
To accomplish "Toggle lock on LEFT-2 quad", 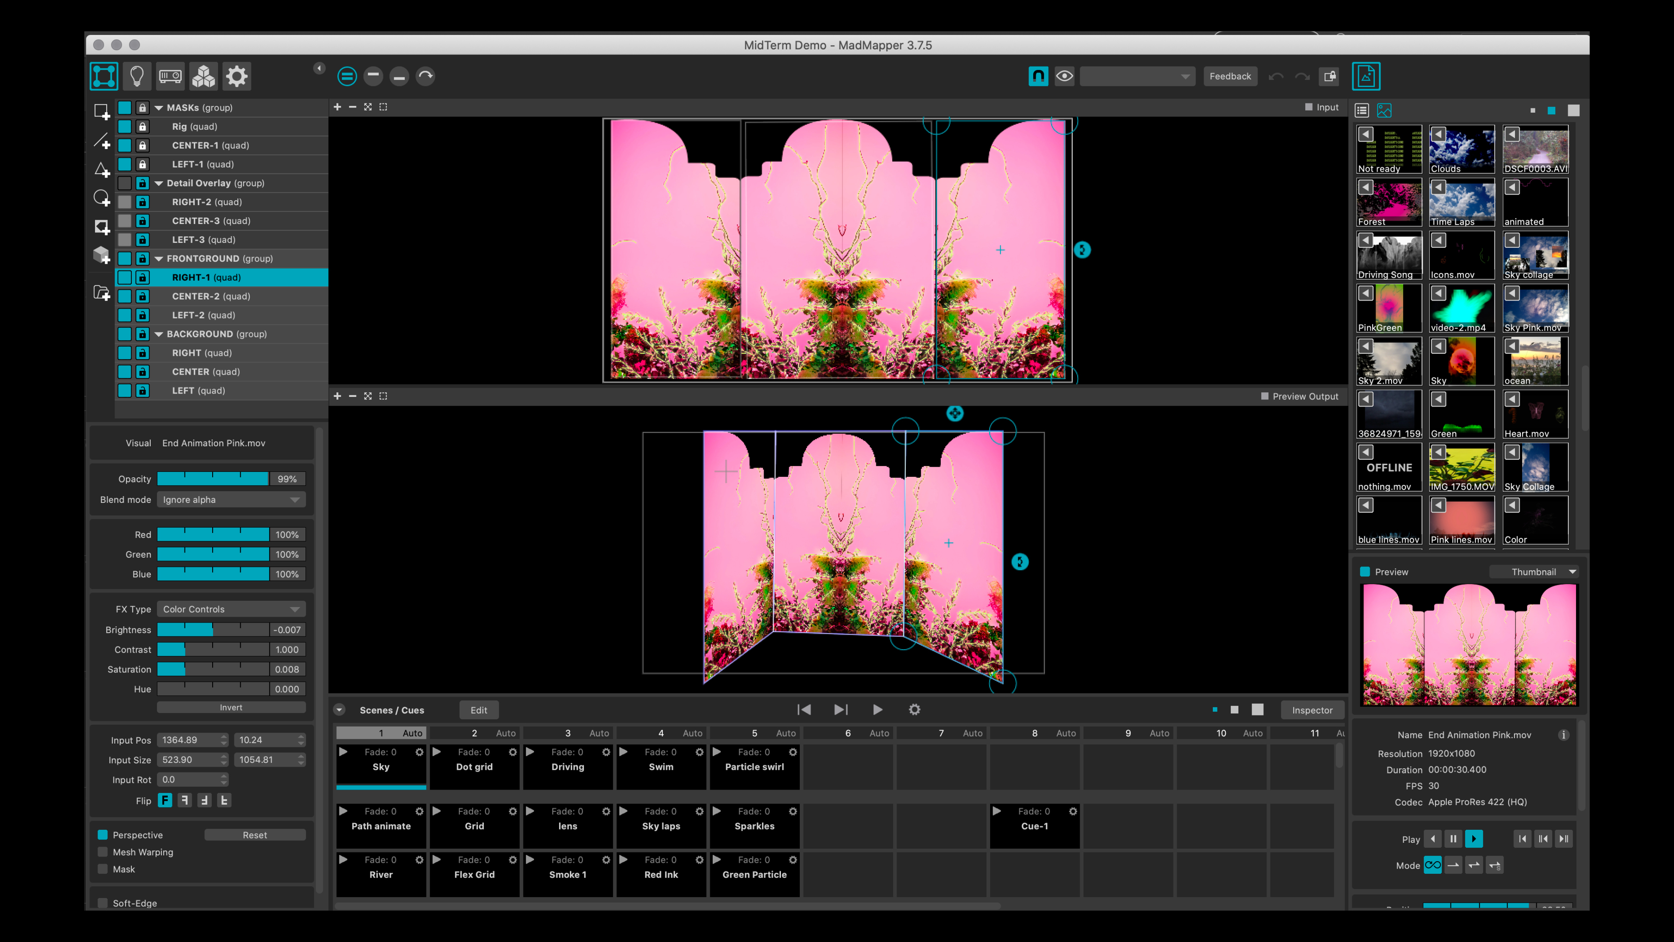I will click(x=142, y=315).
